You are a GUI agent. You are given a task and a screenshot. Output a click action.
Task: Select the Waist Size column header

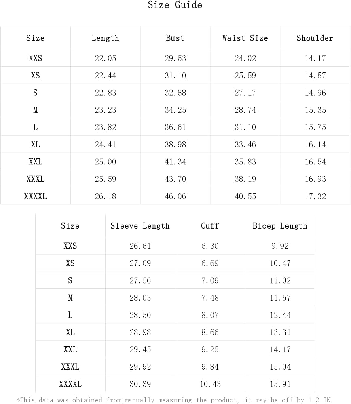point(245,38)
